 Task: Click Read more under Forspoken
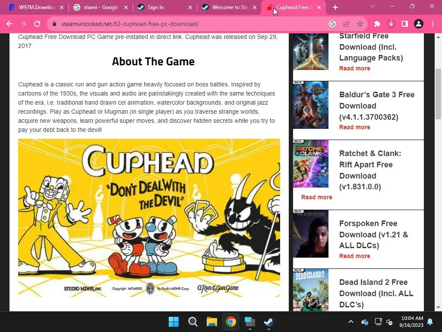355,256
